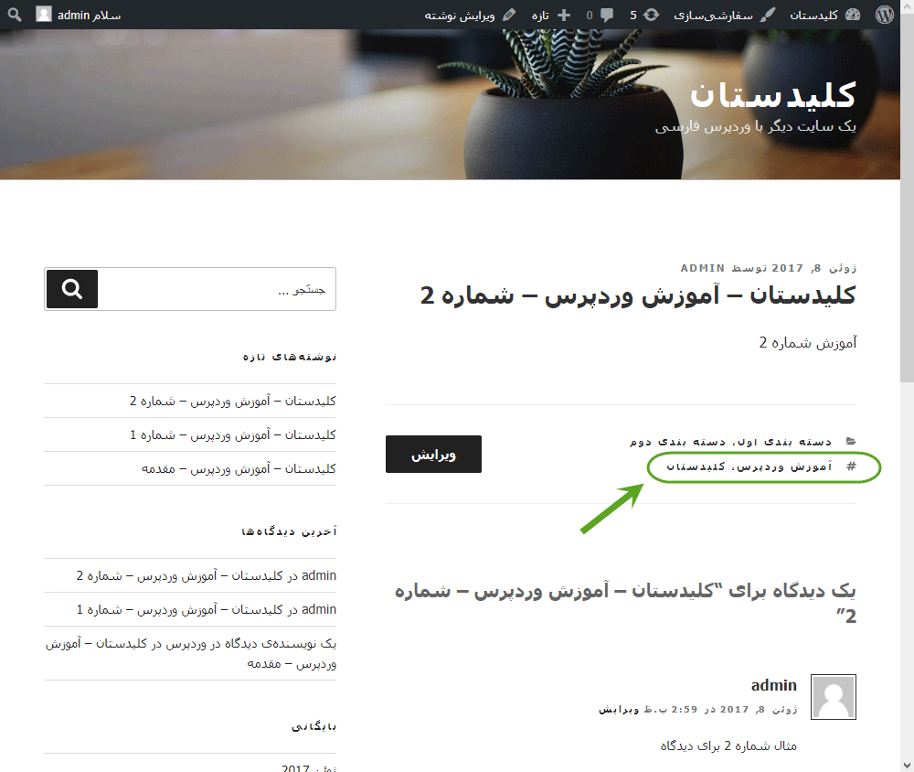Open comment timestamp 2:59 ب.ظ link

pos(719,710)
